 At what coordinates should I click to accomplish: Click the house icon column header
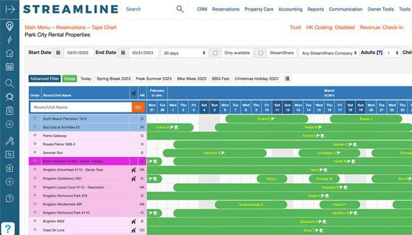134,93
